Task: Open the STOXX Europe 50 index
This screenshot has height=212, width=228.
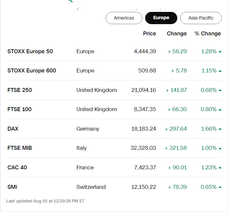Action: (30, 51)
